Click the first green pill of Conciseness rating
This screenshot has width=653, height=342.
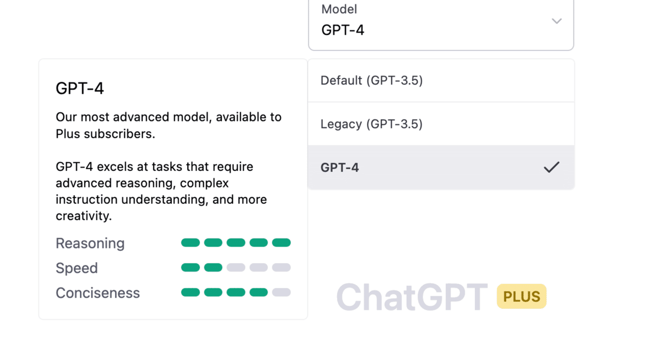coord(190,292)
